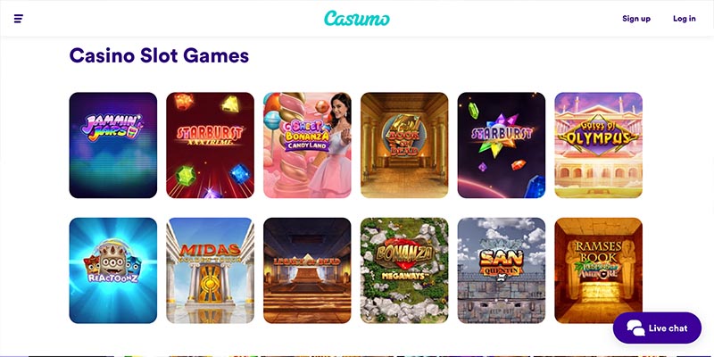Select the Log in link

pyautogui.click(x=685, y=19)
